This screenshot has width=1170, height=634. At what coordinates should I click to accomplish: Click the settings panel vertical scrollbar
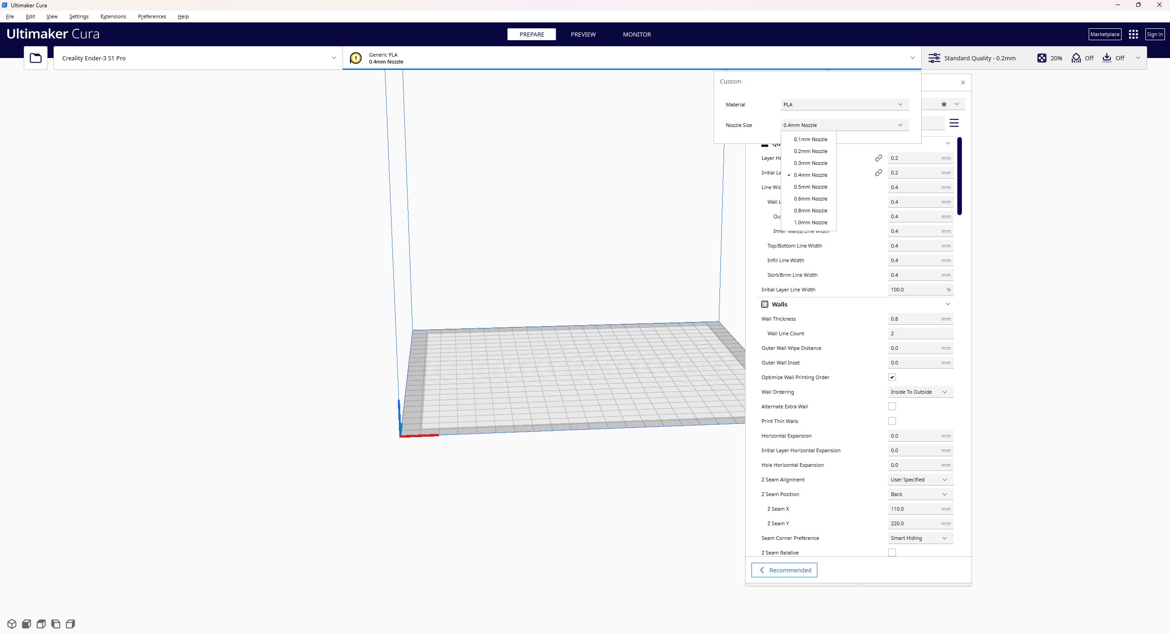[959, 176]
